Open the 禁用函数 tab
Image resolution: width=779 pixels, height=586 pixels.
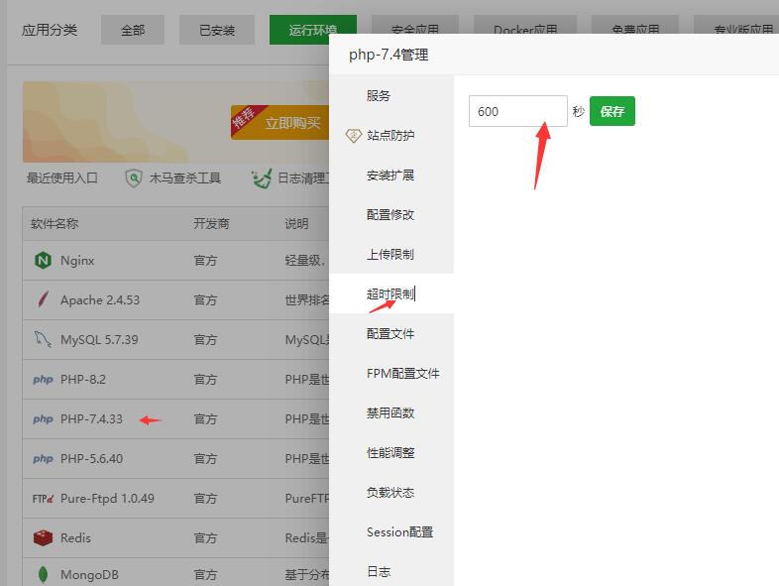click(x=391, y=413)
